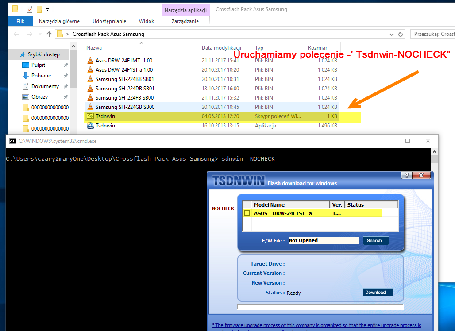Screen dimensions: 455x331
Task: Switch to Udostępnianie ribbon tab
Action: click(109, 21)
